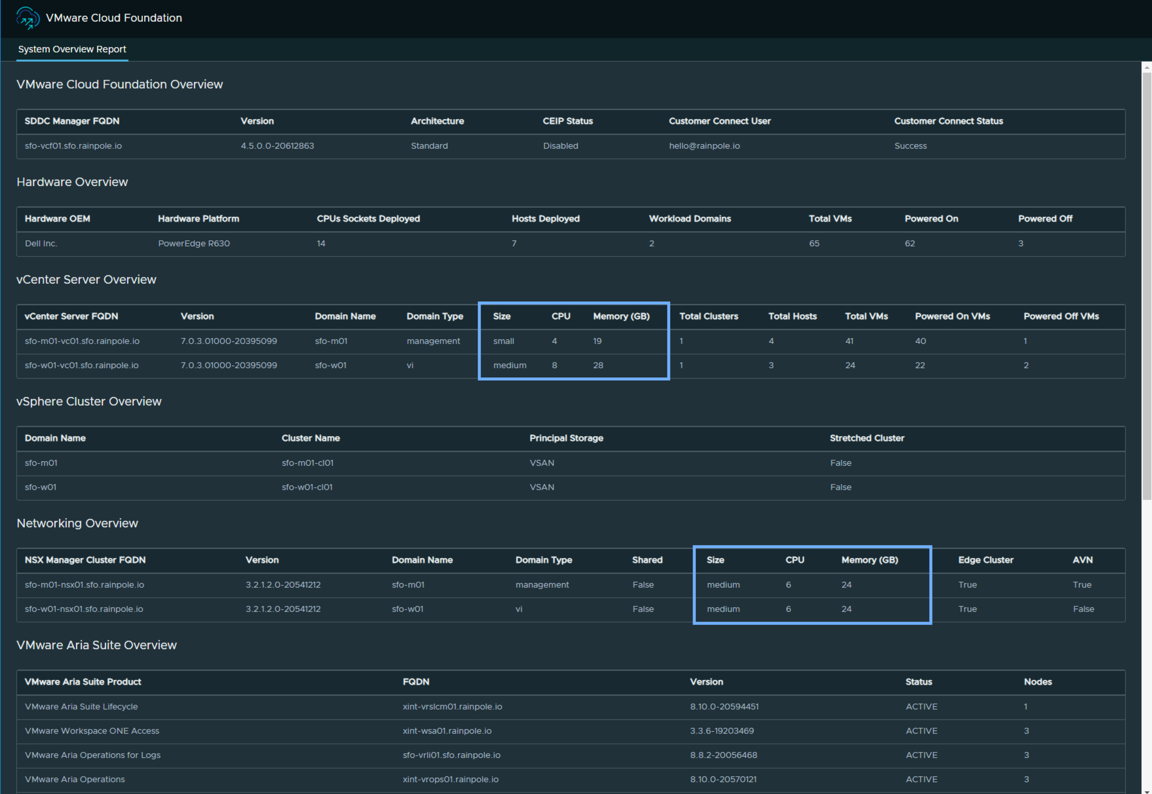Click the hello@rainpole.io Customer Connect user

[704, 146]
